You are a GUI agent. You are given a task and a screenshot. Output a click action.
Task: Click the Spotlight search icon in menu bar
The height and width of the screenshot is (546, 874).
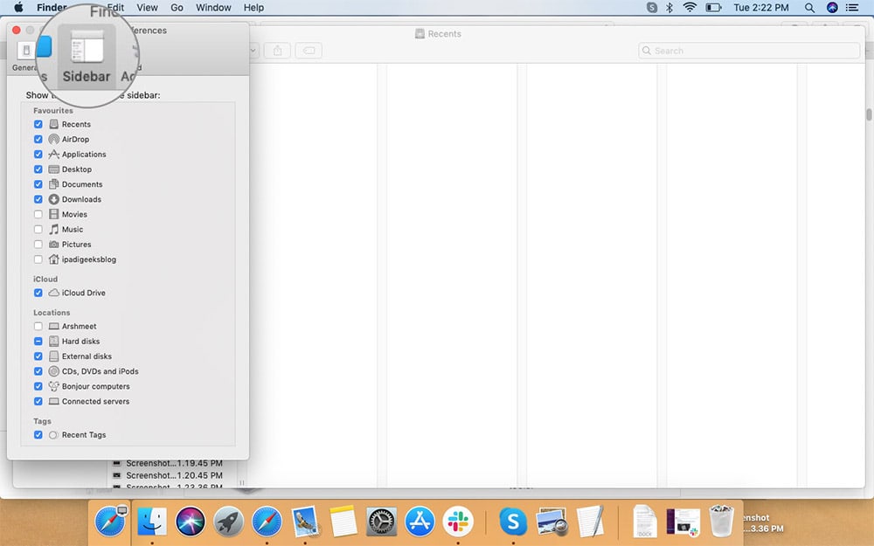click(x=809, y=7)
